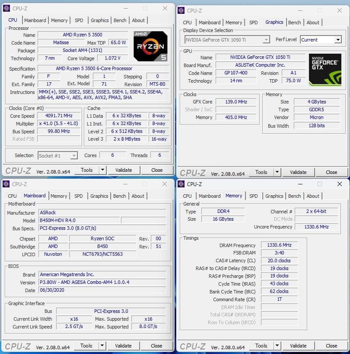Click Validate in the Memory window

click(299, 345)
